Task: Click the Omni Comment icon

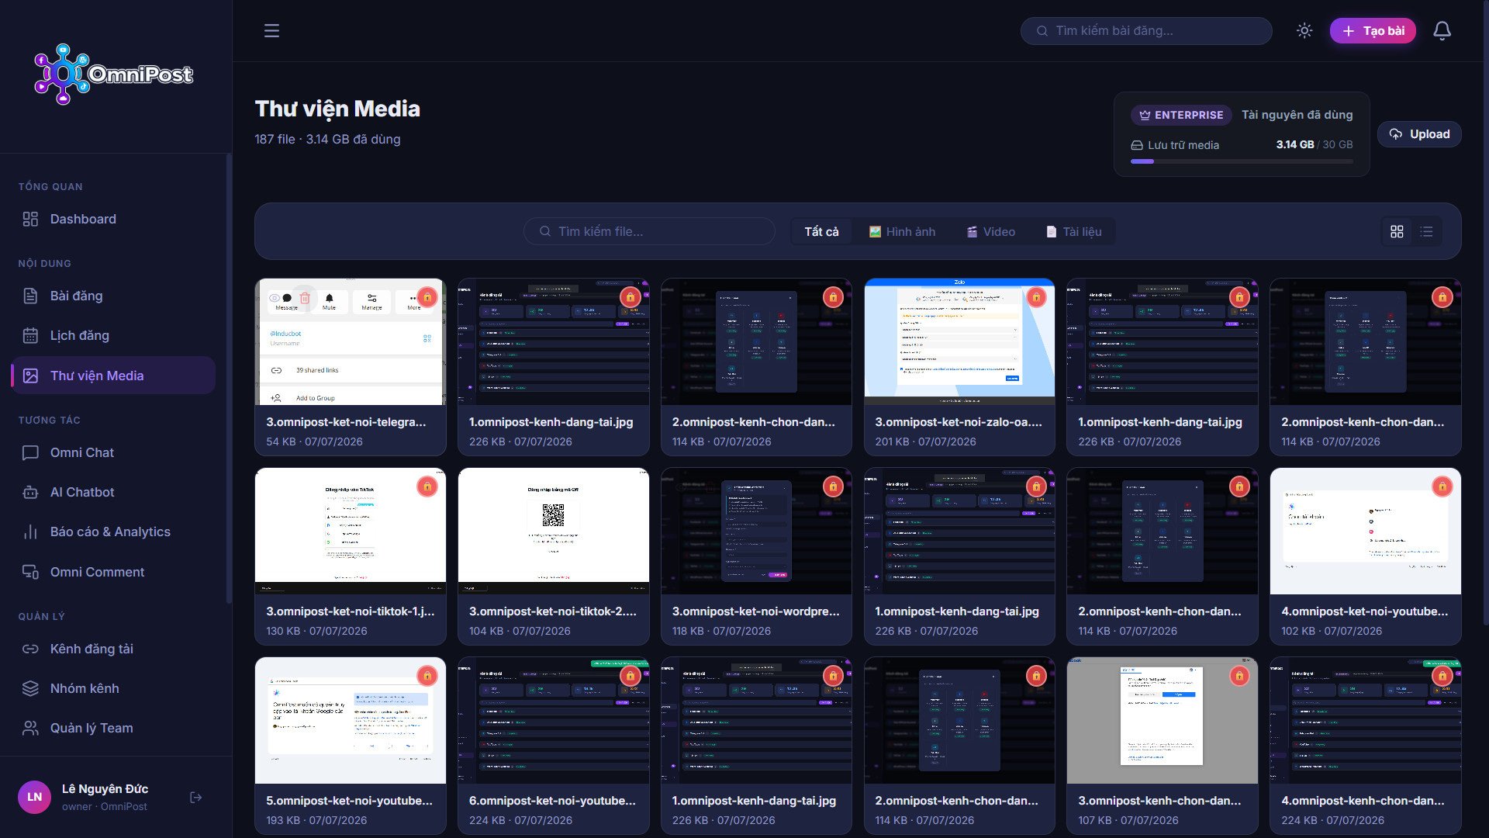Action: coord(30,572)
